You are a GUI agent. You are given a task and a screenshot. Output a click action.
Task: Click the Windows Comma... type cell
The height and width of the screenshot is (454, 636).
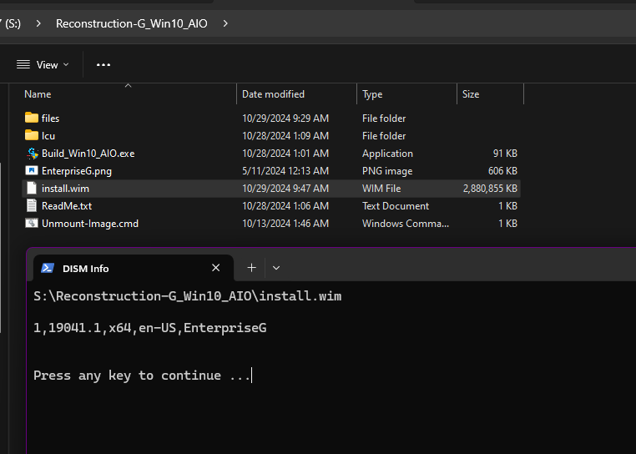click(x=406, y=224)
